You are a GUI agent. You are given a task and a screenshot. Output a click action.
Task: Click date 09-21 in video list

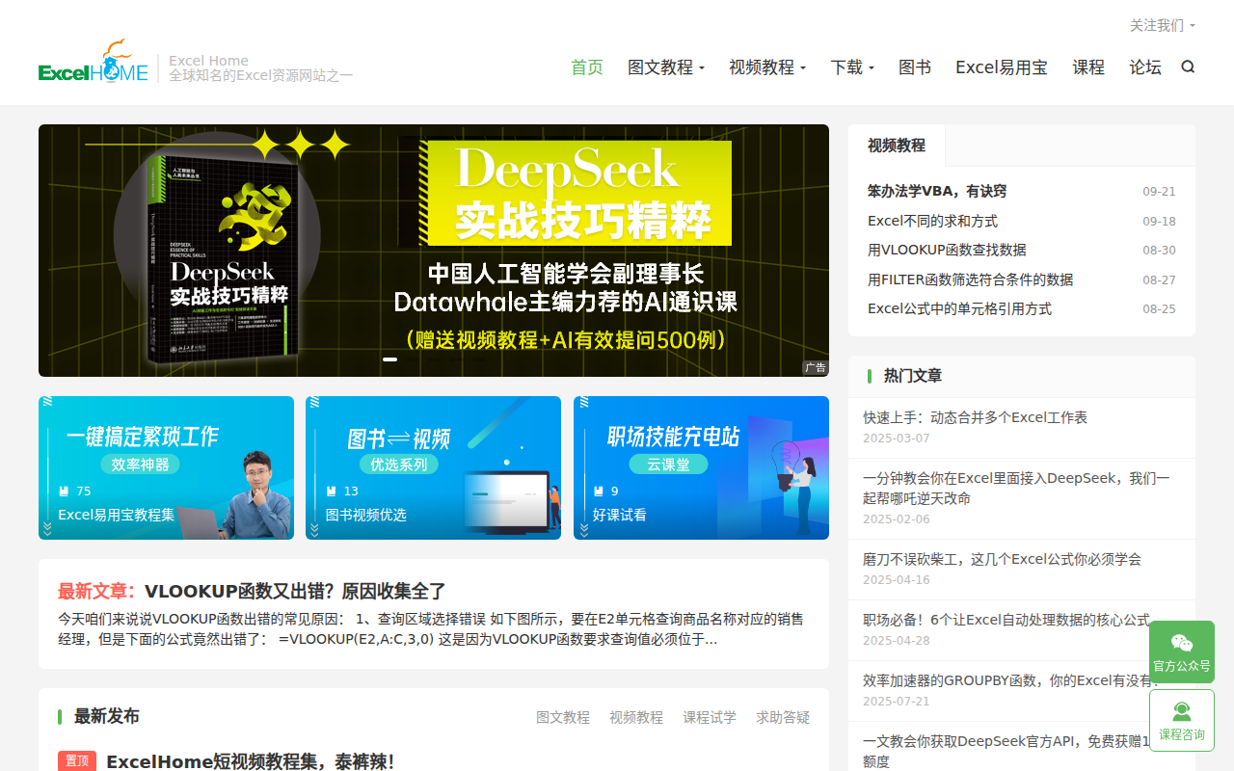[1159, 192]
